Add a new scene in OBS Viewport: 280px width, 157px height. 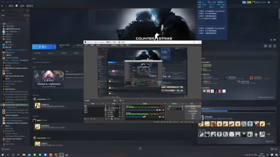coord(85,119)
